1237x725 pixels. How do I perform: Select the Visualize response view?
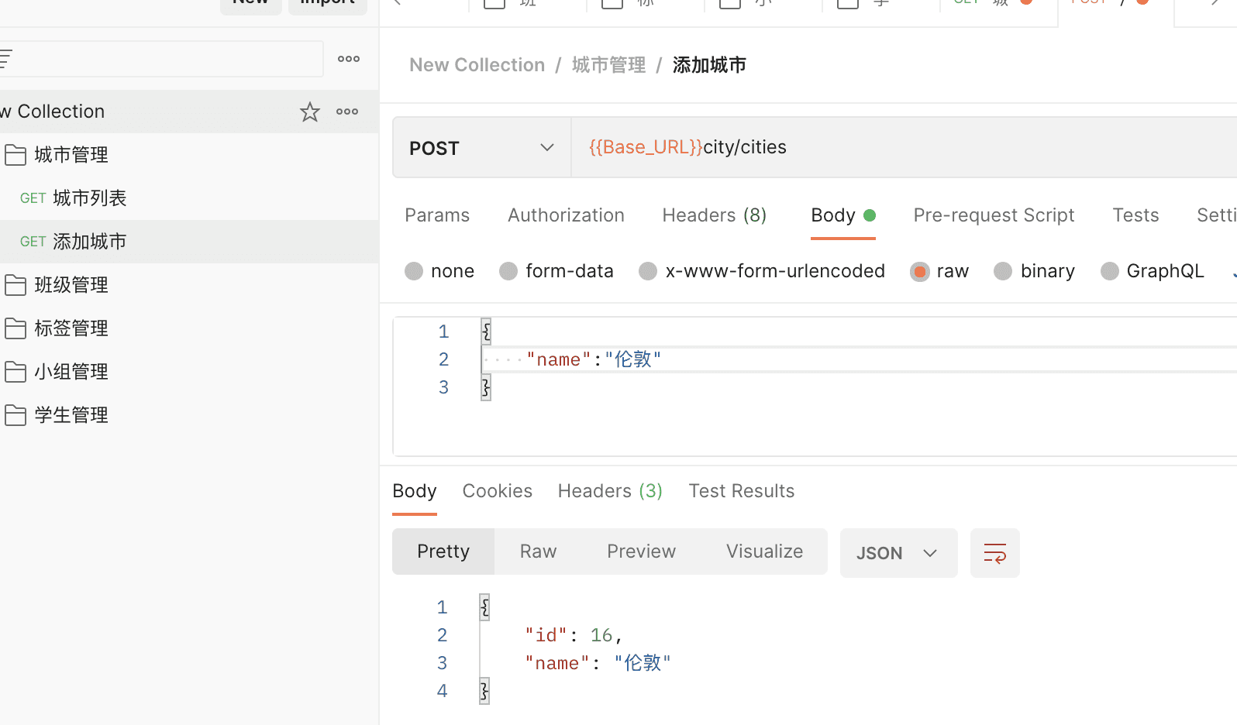(764, 551)
